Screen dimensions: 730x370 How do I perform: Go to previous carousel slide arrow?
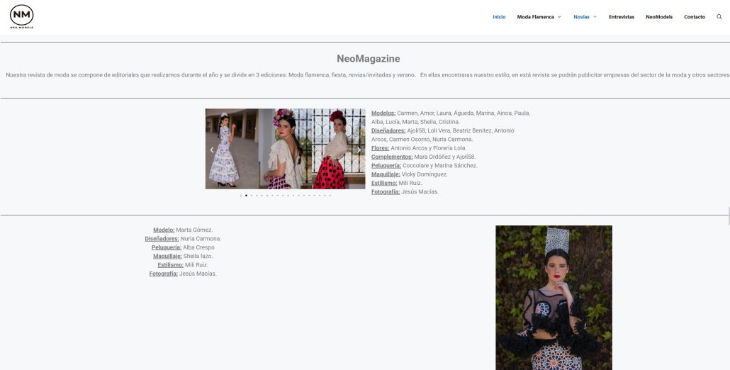coord(212,150)
